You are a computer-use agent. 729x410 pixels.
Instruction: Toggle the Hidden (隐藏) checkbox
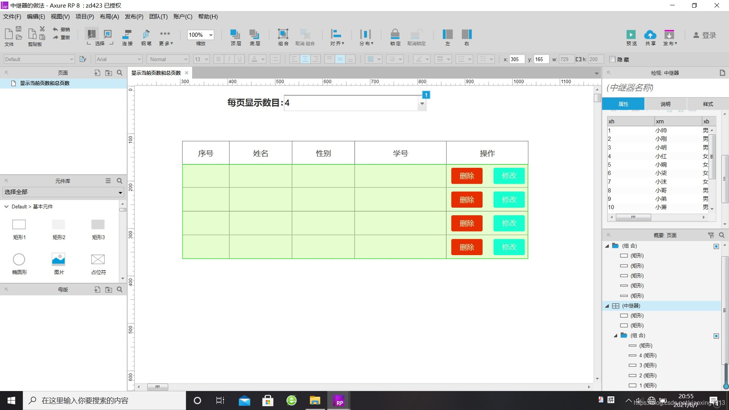click(x=612, y=59)
